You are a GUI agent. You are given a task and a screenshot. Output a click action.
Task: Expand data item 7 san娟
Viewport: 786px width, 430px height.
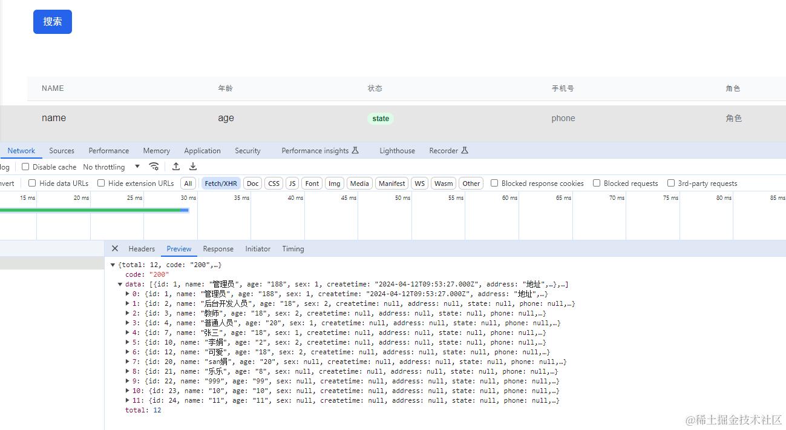coord(128,362)
